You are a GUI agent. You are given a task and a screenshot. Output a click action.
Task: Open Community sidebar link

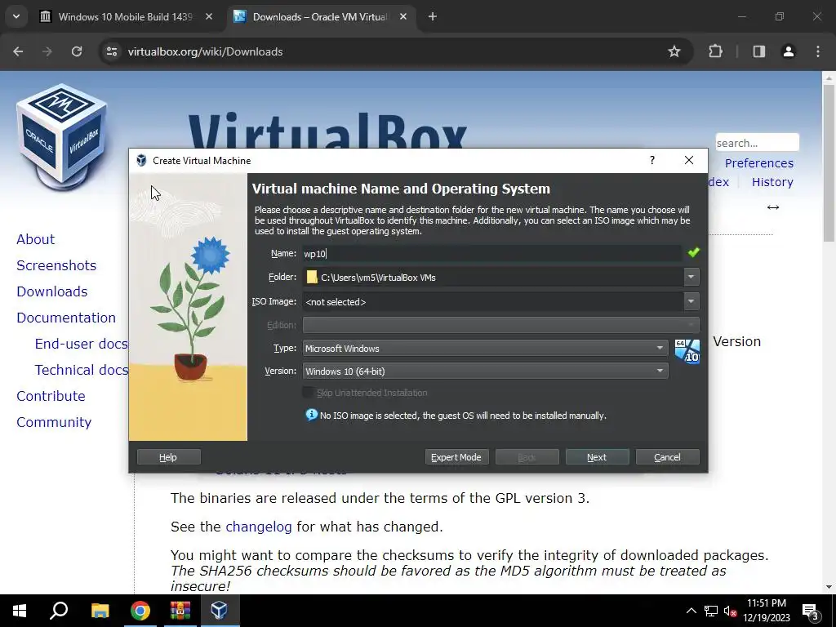point(54,422)
